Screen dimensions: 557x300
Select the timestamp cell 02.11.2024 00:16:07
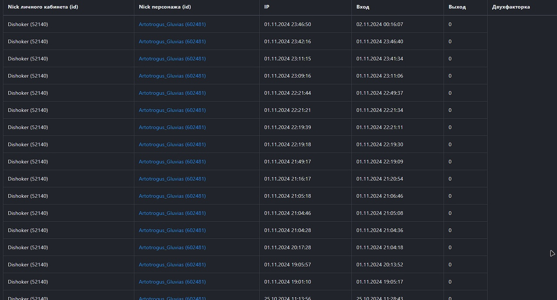point(379,24)
